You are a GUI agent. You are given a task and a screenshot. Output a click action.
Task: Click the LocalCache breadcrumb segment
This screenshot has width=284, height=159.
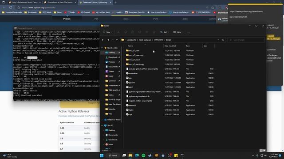click(x=131, y=40)
